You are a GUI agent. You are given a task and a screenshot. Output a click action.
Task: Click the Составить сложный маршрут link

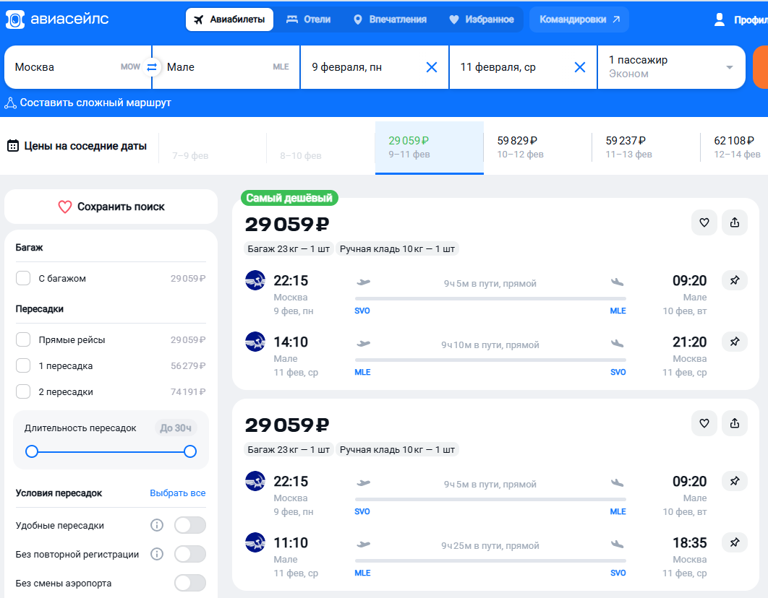click(x=88, y=103)
